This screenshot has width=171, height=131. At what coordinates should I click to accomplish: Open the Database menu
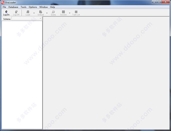pyautogui.click(x=13, y=7)
